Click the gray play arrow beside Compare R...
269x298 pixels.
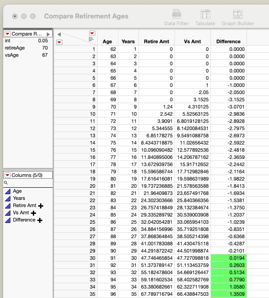coord(48,34)
